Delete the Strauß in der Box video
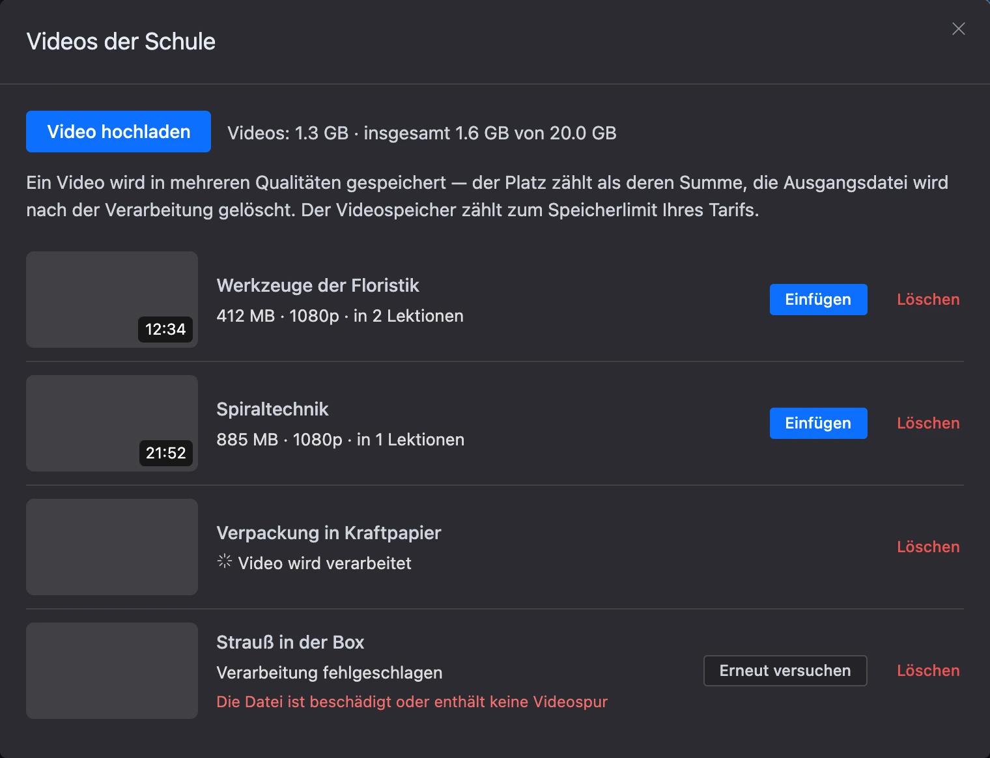 tap(928, 671)
